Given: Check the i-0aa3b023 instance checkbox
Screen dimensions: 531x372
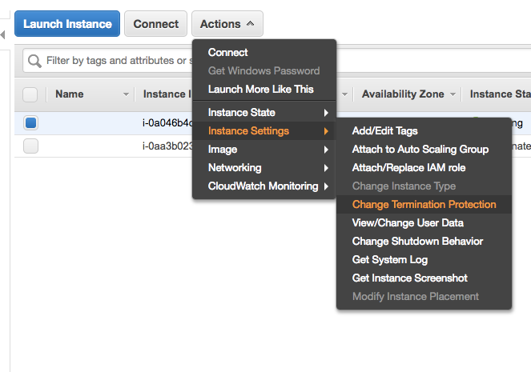Looking at the screenshot, I should (x=30, y=146).
